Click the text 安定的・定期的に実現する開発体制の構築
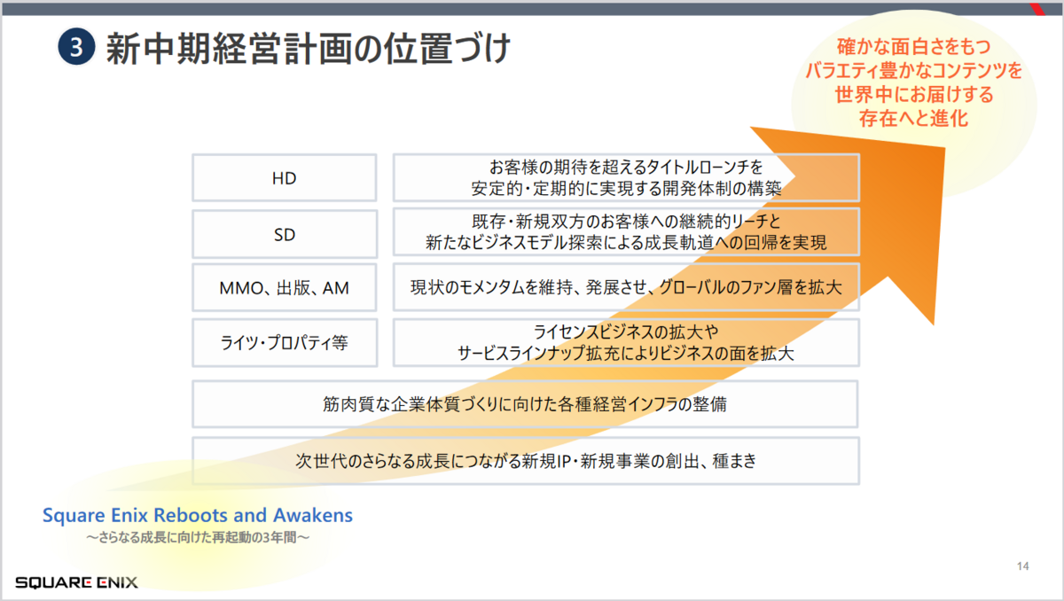The image size is (1064, 601). click(626, 188)
